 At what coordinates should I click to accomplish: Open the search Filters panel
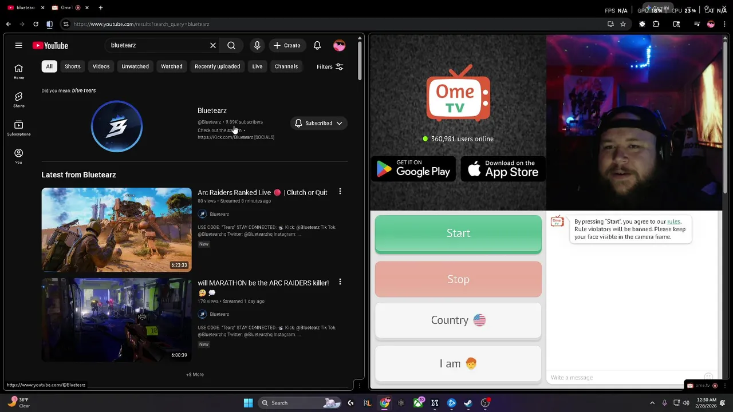(x=330, y=66)
